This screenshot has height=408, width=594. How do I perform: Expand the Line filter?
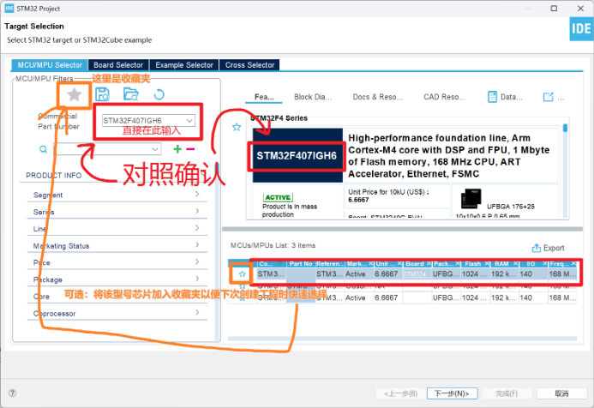[x=117, y=229]
